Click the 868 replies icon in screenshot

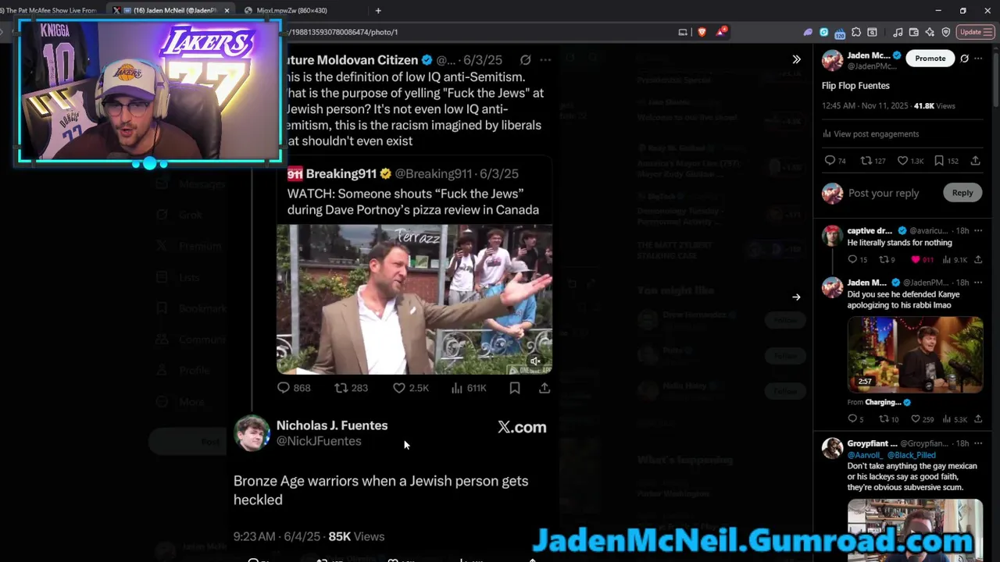[284, 388]
